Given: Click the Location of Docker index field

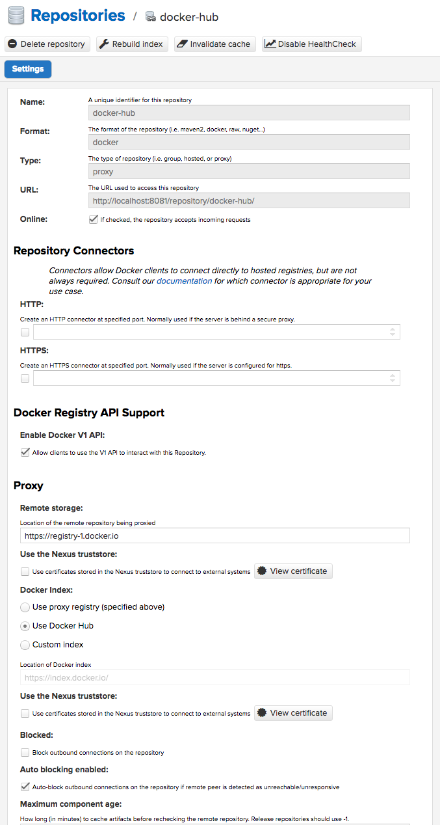Looking at the screenshot, I should pos(215,677).
